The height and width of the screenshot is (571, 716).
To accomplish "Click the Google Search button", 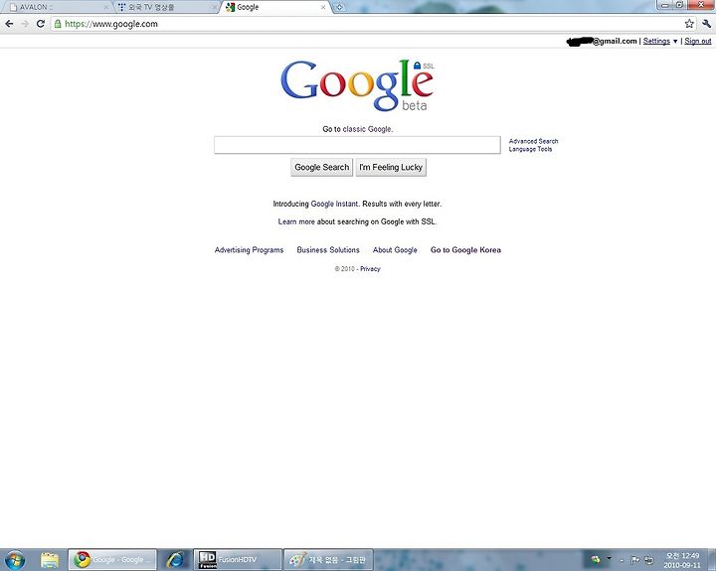I will (322, 168).
